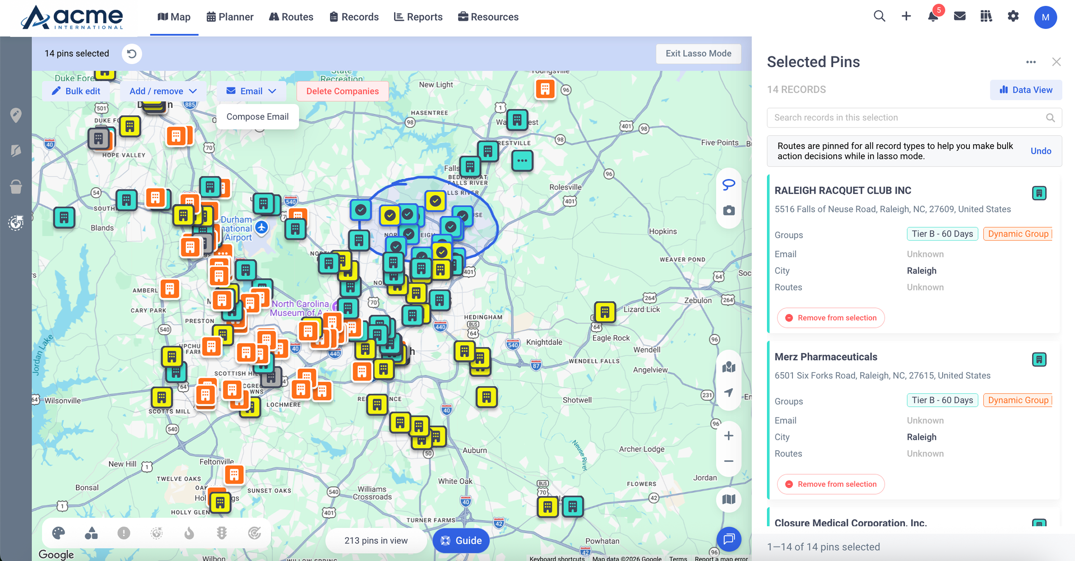Open the mail envelope icon
The width and height of the screenshot is (1075, 561).
[x=960, y=17]
